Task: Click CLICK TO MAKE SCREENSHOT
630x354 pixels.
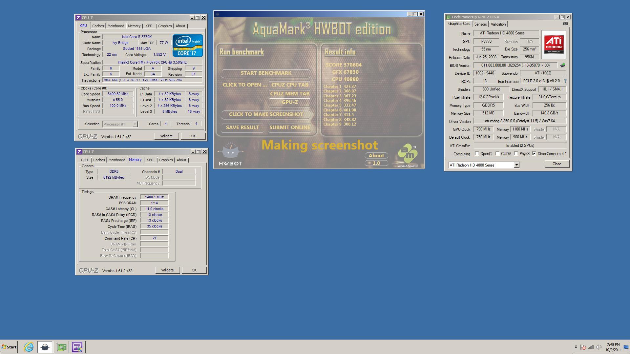Action: click(x=266, y=114)
